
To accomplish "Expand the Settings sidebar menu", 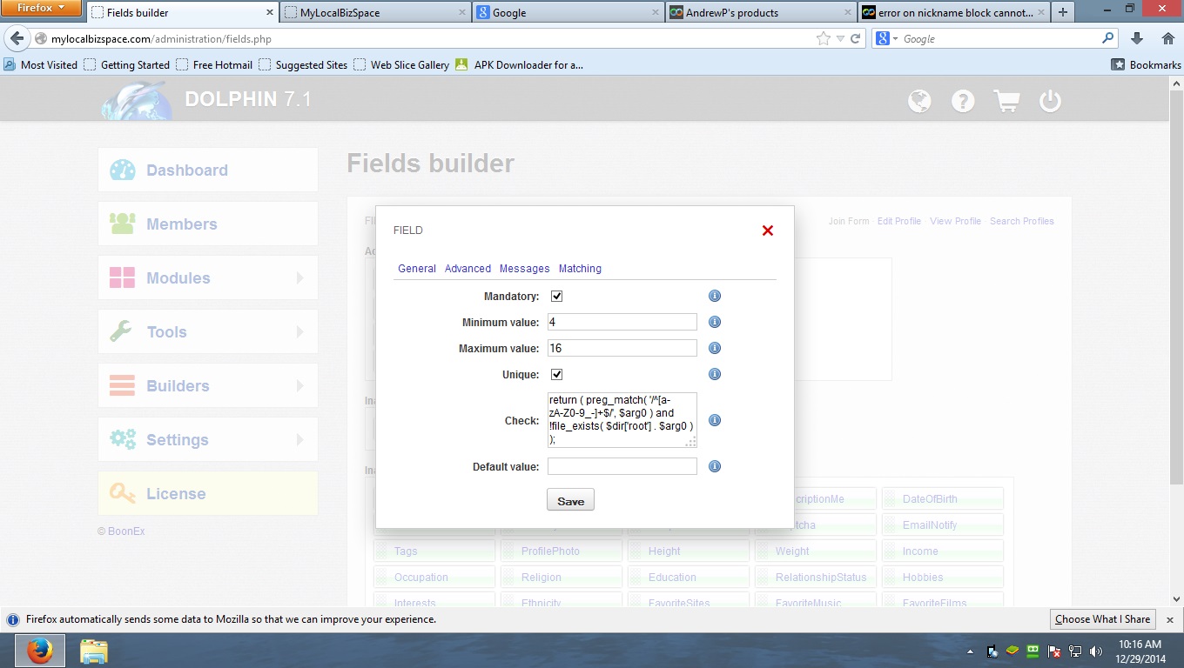I will click(x=207, y=440).
